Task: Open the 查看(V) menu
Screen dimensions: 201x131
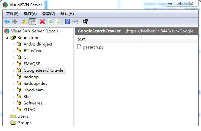Action: point(49,14)
